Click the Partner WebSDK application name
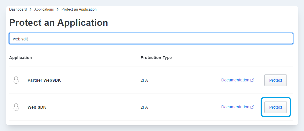 44,80
